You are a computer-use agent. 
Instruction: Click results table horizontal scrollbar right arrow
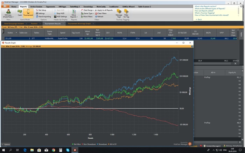pos(235,63)
